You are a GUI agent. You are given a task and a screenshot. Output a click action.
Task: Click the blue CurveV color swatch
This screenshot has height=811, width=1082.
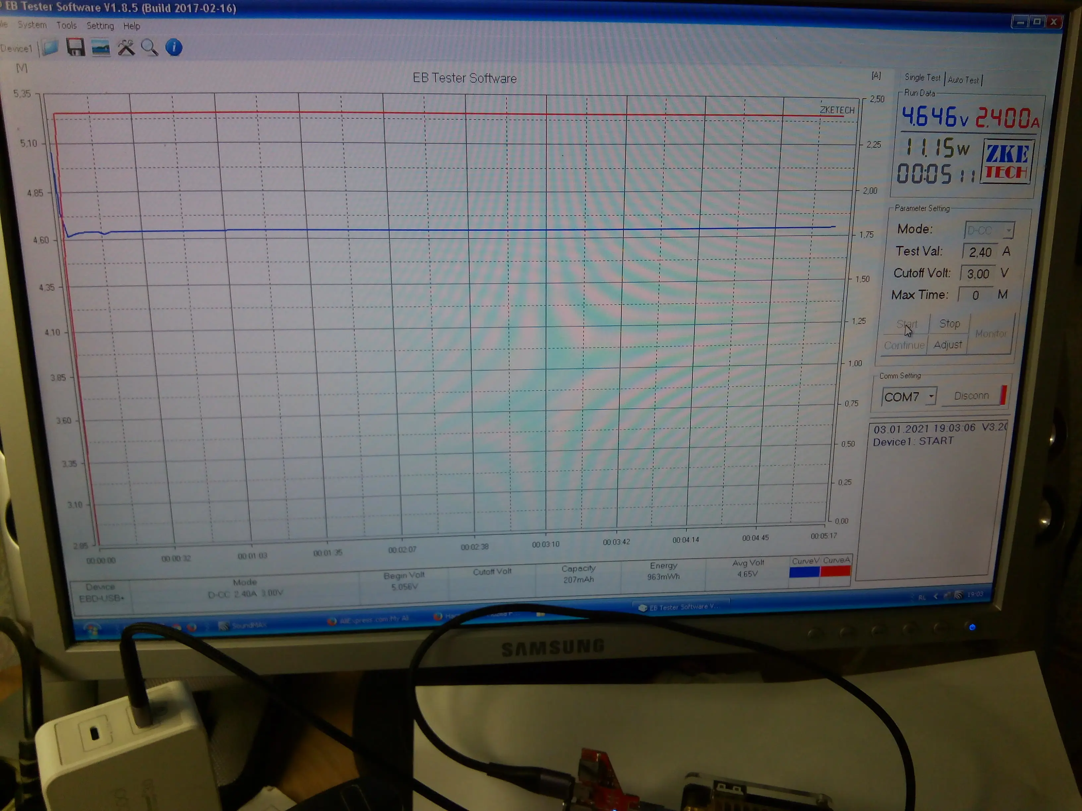click(804, 571)
